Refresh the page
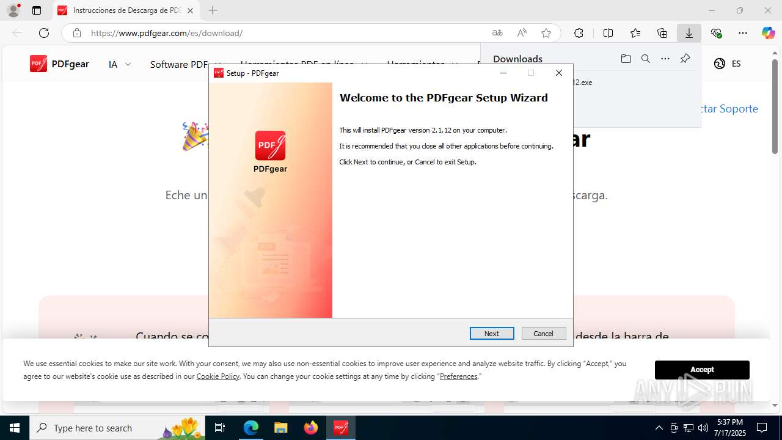Viewport: 782px width, 440px height. pos(44,33)
